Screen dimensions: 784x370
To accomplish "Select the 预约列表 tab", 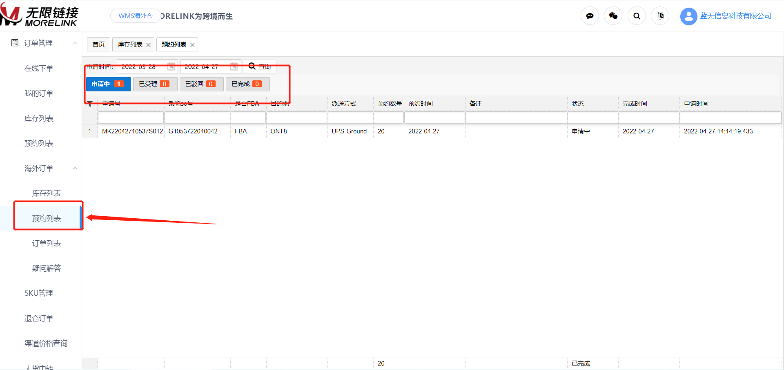I will pos(174,44).
